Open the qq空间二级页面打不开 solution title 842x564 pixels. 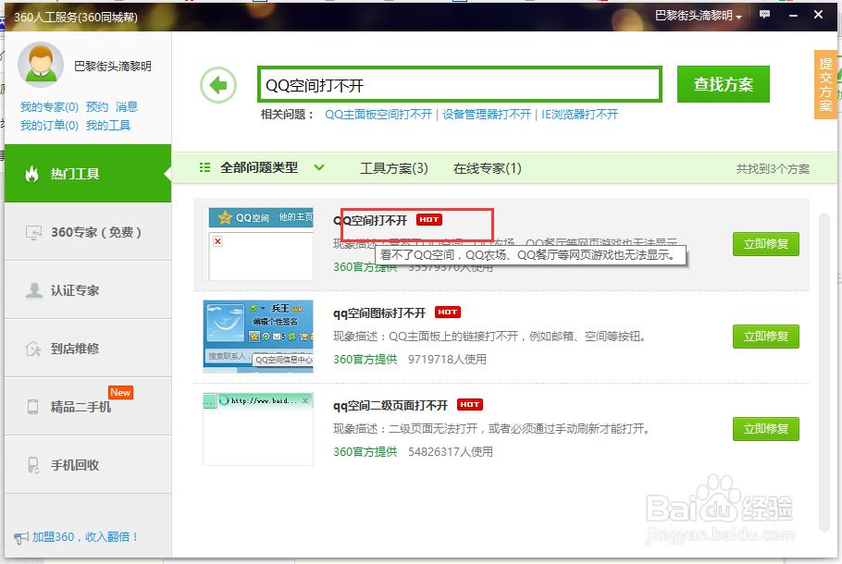pos(390,405)
